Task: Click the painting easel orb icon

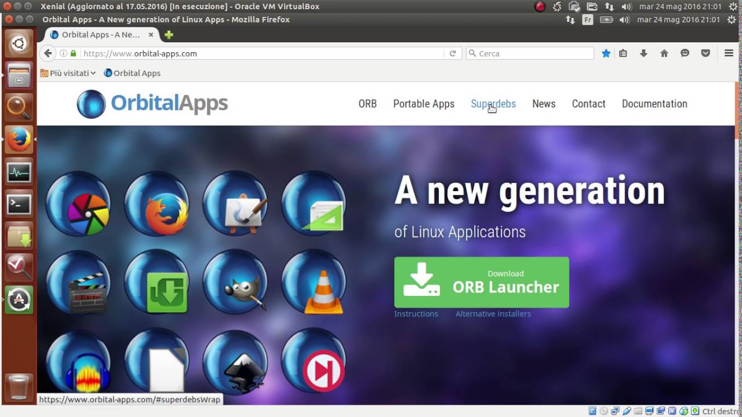Action: pyautogui.click(x=235, y=203)
